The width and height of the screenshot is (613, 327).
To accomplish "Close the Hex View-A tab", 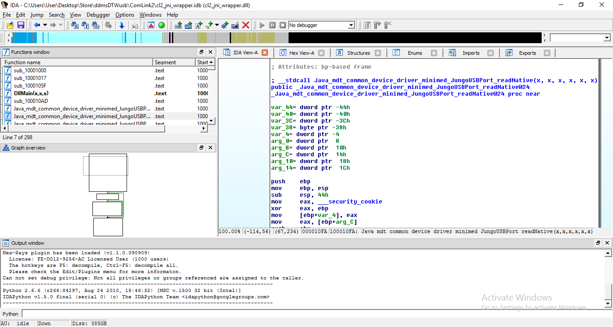I will tap(321, 53).
